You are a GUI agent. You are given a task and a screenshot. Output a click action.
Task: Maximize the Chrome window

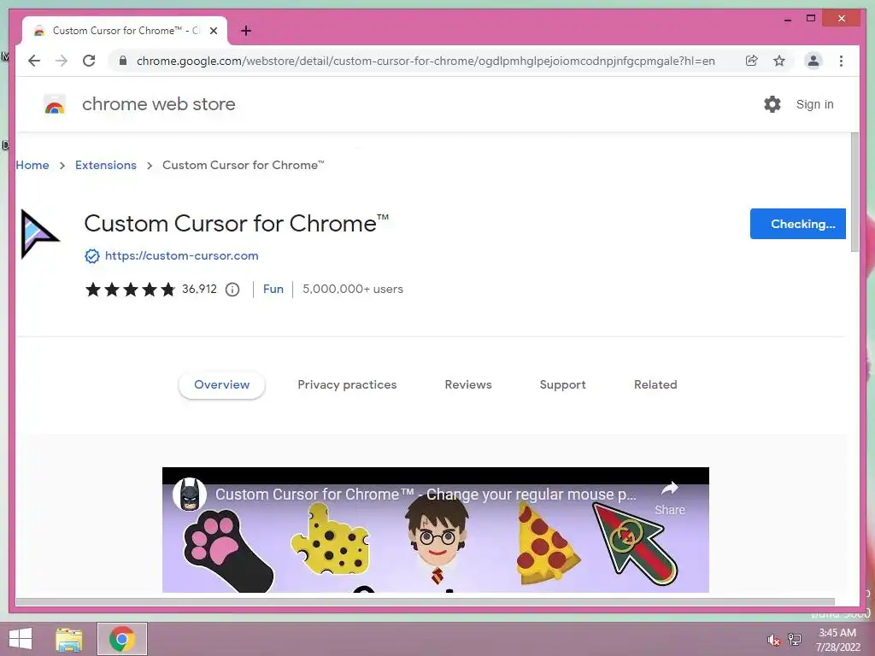pyautogui.click(x=811, y=19)
